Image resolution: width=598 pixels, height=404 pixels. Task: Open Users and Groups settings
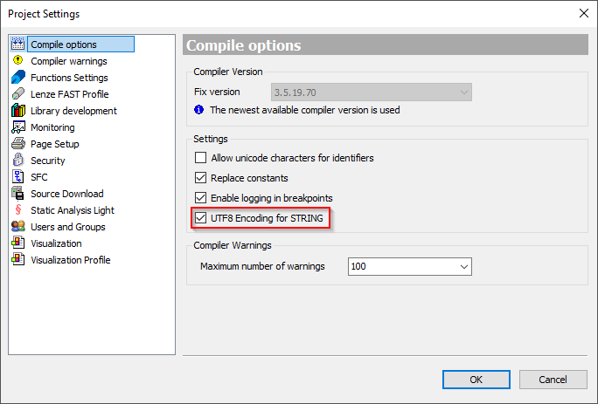pyautogui.click(x=68, y=227)
